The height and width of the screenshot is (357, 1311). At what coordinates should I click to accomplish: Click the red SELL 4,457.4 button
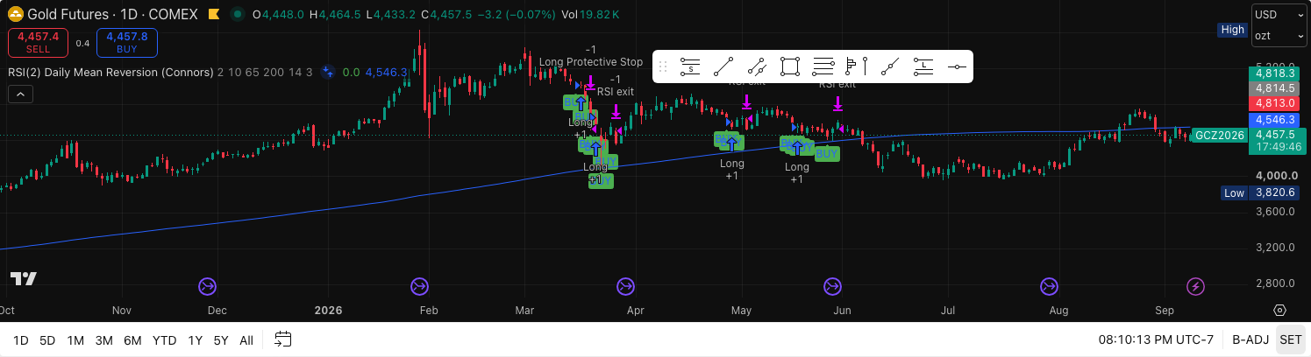(x=38, y=43)
